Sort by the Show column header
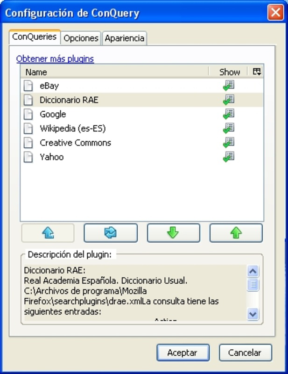Screen dimensions: 288x374 click(229, 72)
